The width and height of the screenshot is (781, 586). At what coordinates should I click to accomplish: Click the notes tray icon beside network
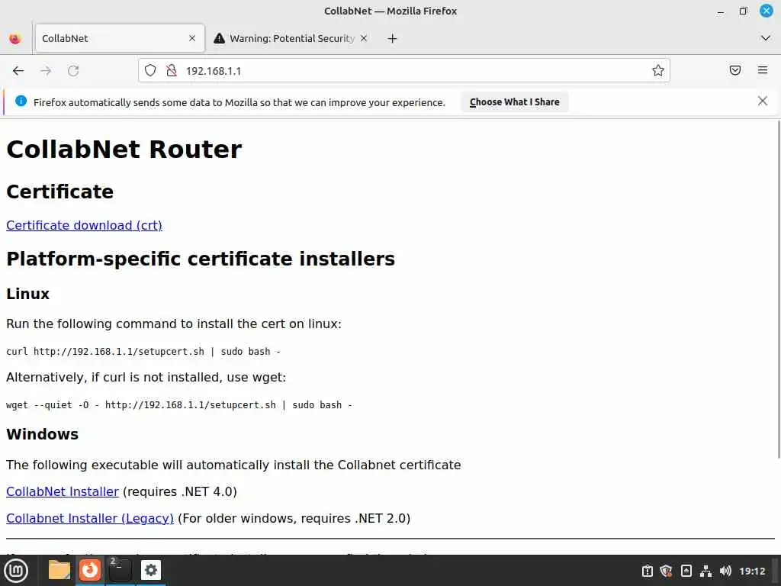[x=686, y=571]
